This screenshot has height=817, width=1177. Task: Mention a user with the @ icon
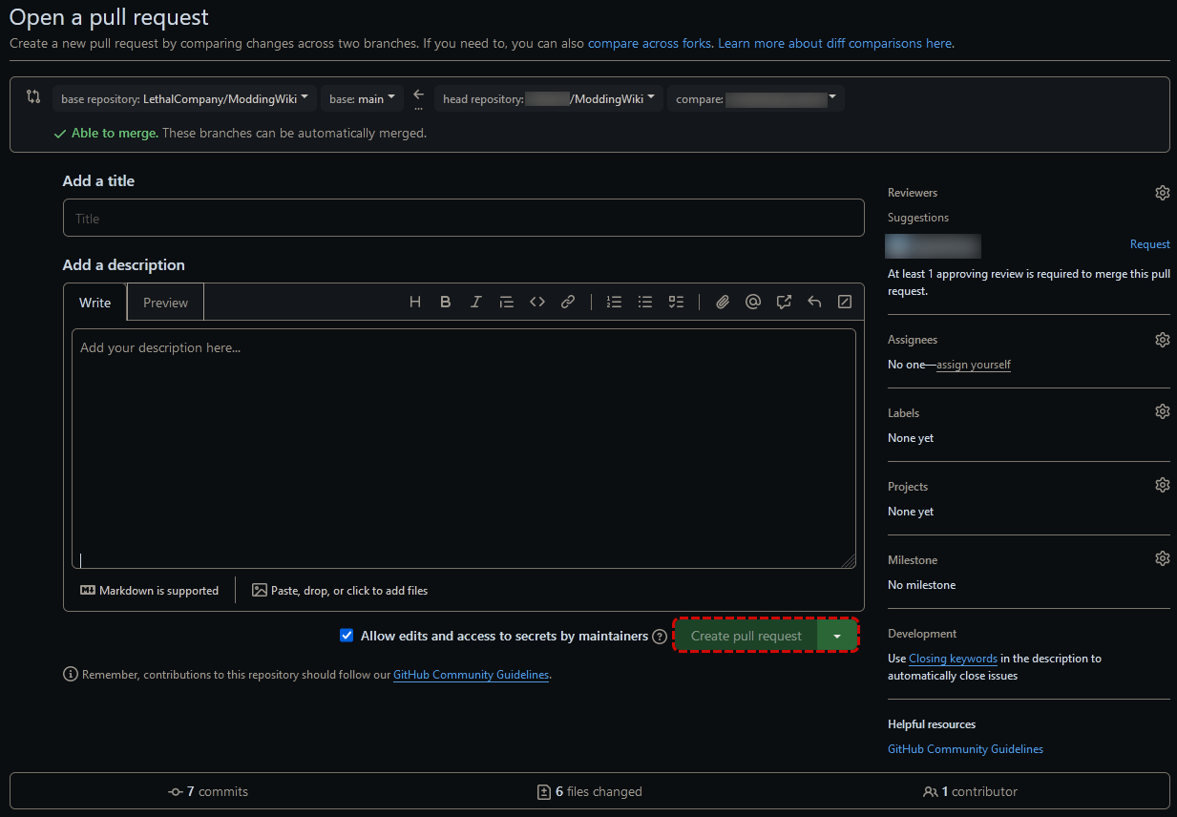(x=752, y=302)
